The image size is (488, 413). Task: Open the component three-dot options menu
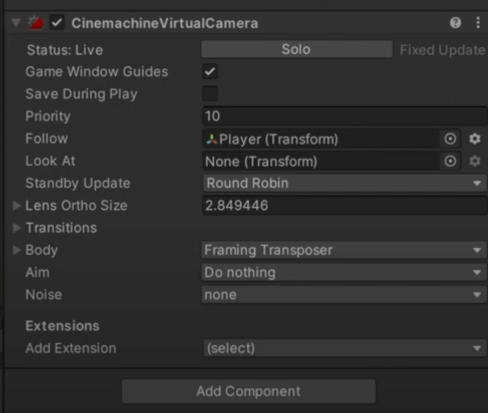478,23
